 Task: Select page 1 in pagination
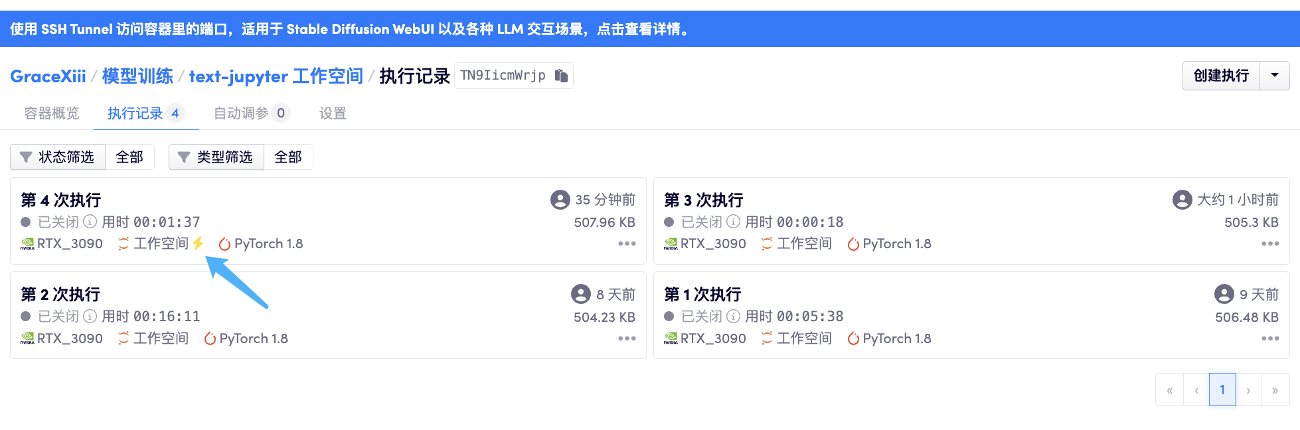coord(1222,390)
